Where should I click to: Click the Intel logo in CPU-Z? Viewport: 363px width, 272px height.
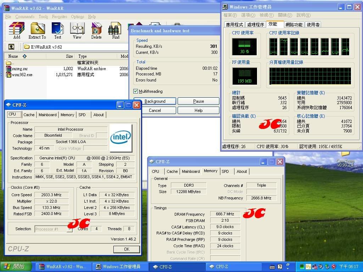121,138
